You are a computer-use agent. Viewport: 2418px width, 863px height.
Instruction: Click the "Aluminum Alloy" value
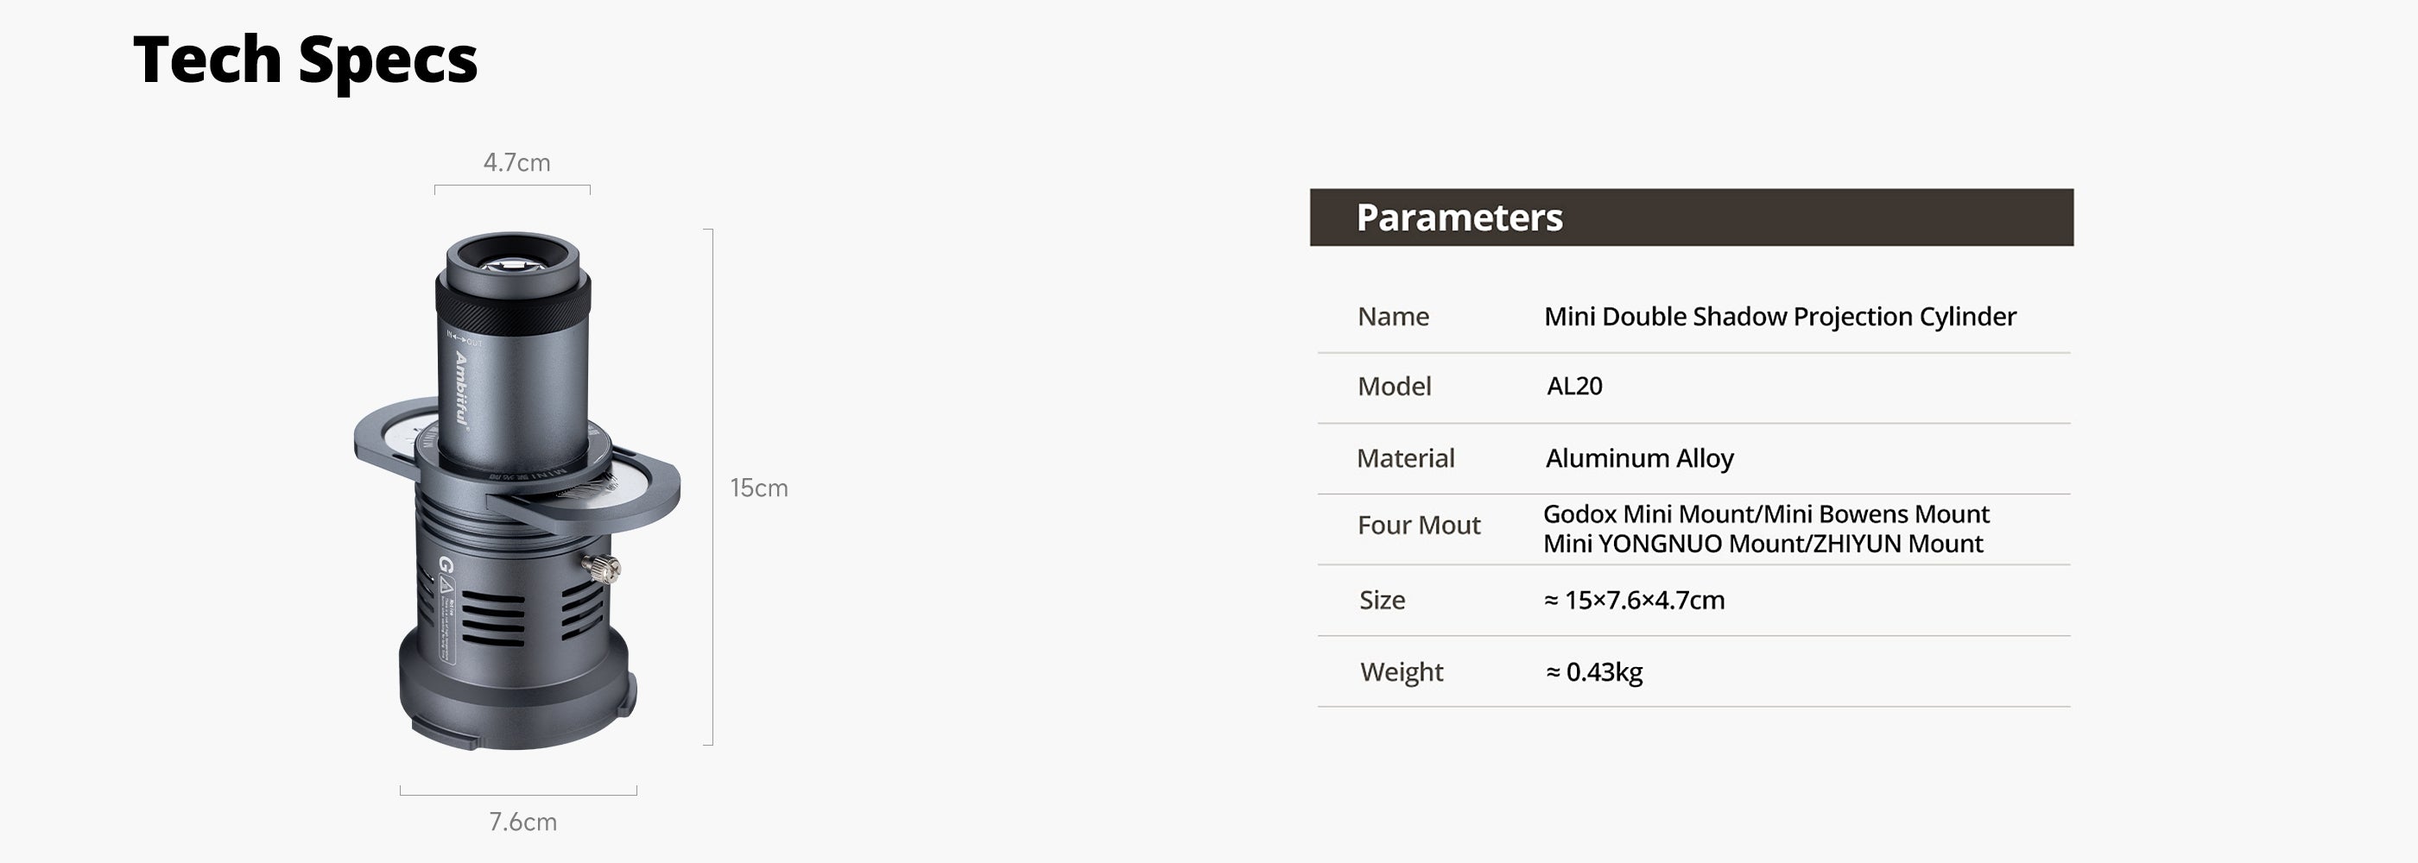point(1639,459)
